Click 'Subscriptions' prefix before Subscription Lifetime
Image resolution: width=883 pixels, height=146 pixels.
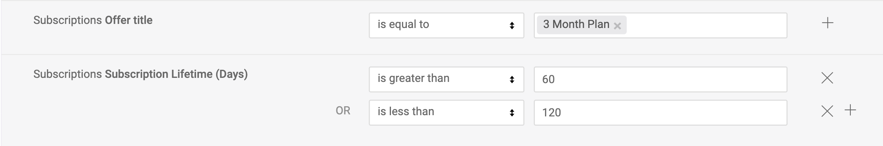[68, 74]
